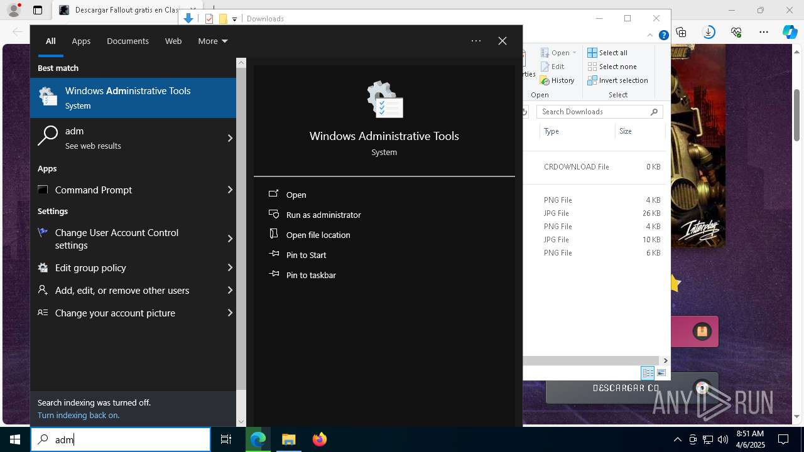Screen dimensions: 804x452
Task: Expand web results chevron for adm
Action: click(x=230, y=138)
